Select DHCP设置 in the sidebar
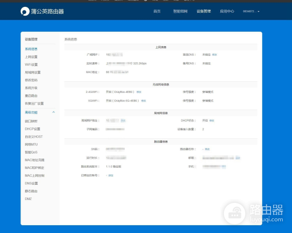 (x=33, y=129)
